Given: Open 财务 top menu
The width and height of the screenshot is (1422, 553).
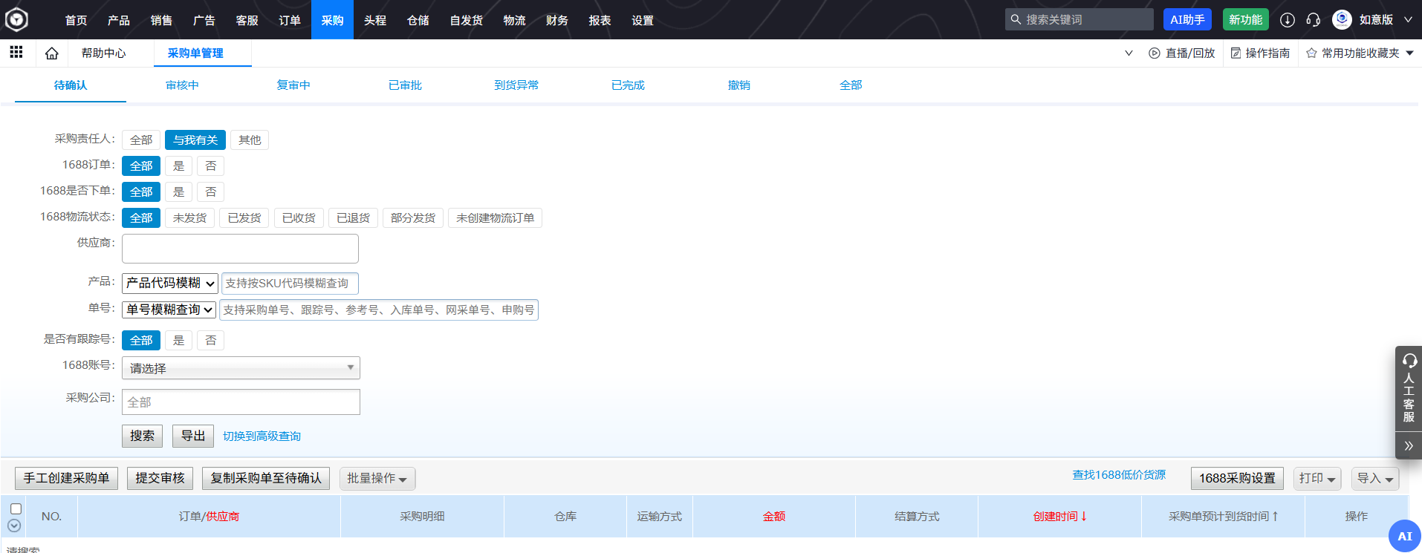Looking at the screenshot, I should click(556, 20).
